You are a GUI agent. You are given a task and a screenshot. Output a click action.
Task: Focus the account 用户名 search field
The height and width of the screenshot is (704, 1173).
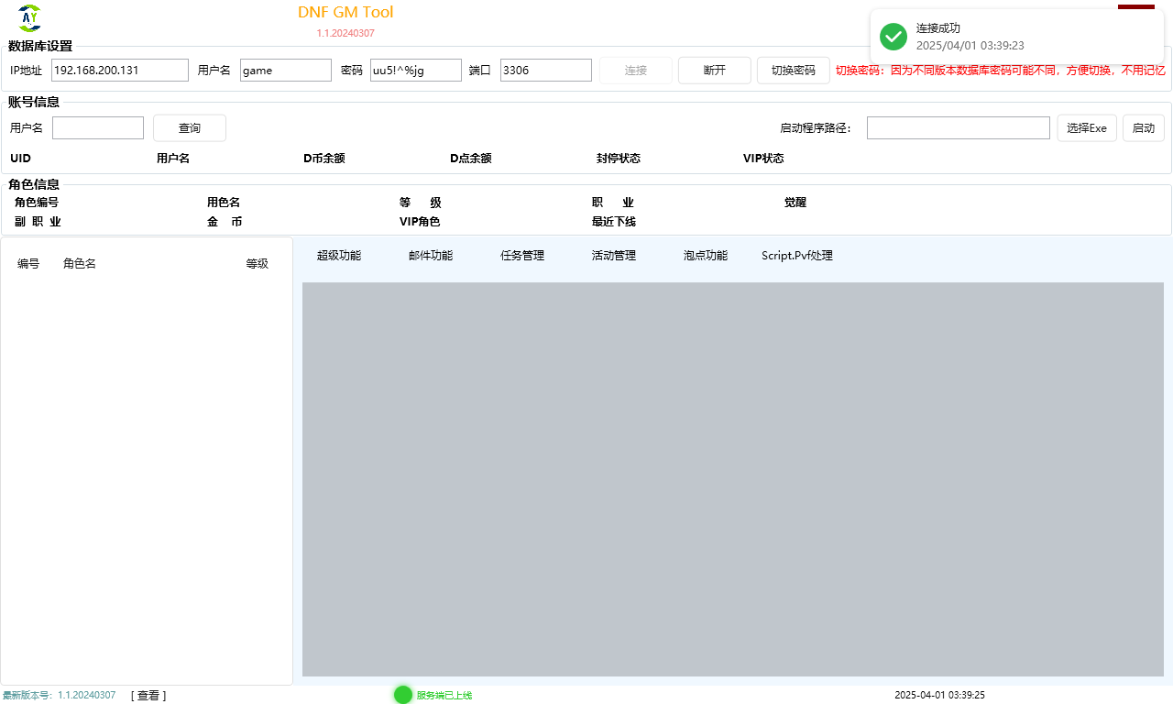pyautogui.click(x=98, y=128)
